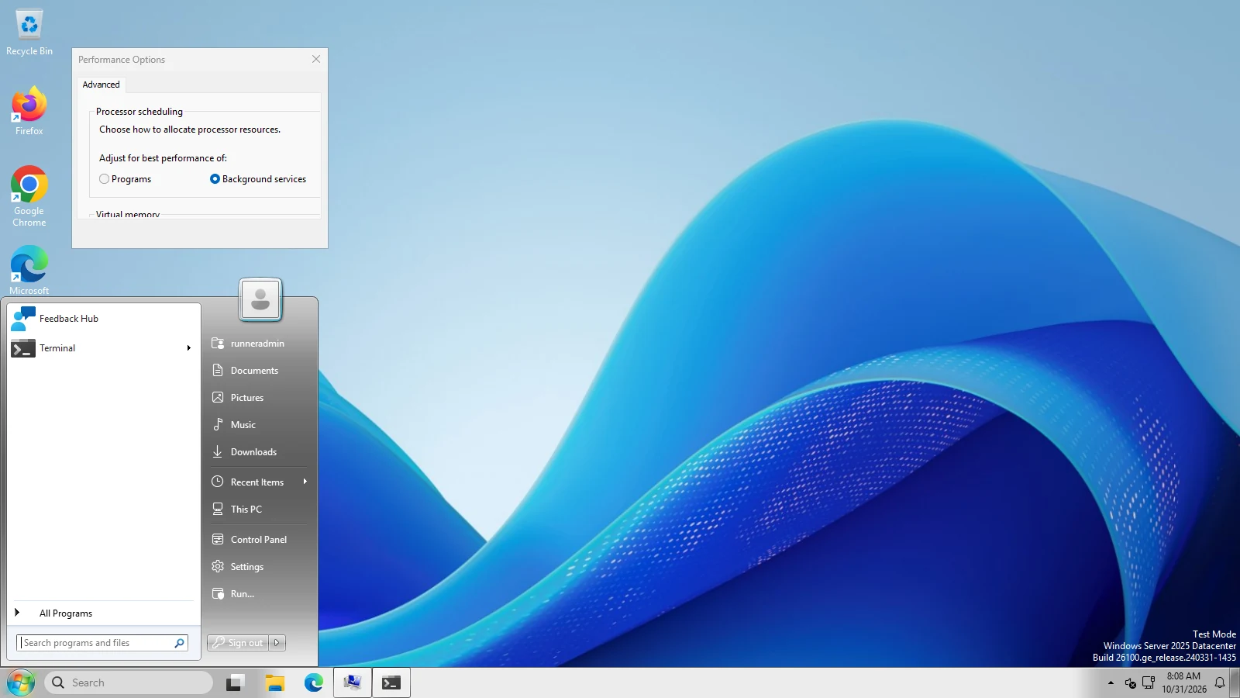Switch to Performance Options taskbar button

(353, 683)
